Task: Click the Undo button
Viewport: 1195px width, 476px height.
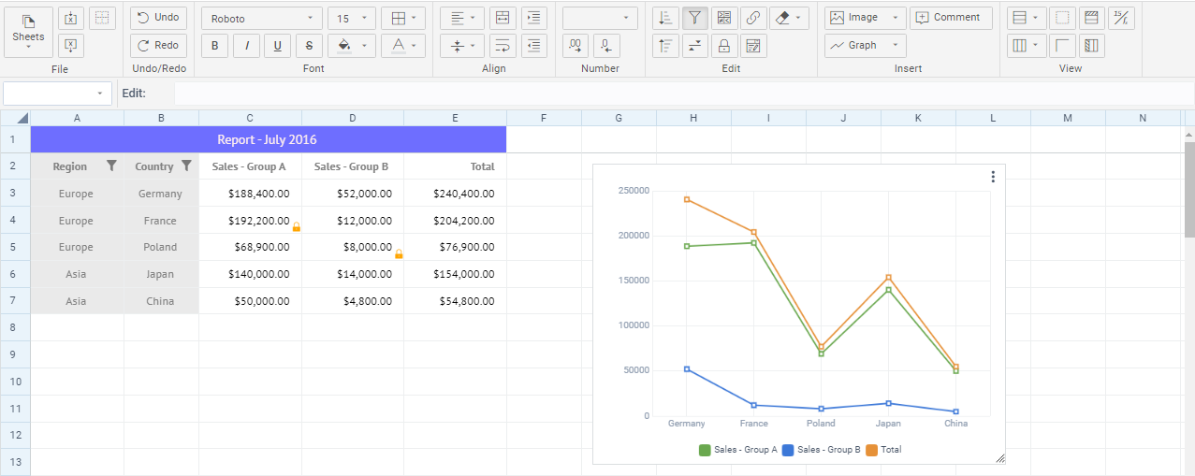Action: [158, 18]
